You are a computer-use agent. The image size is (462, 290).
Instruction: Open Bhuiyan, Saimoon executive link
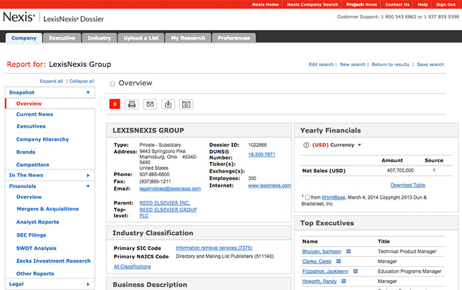[x=322, y=252]
